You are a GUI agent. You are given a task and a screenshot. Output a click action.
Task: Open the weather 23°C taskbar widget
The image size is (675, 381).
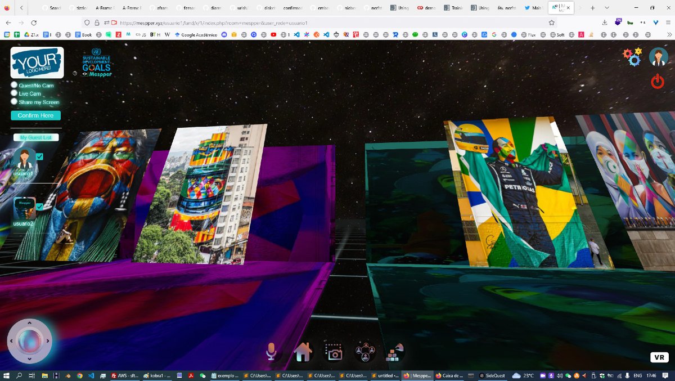tap(524, 375)
